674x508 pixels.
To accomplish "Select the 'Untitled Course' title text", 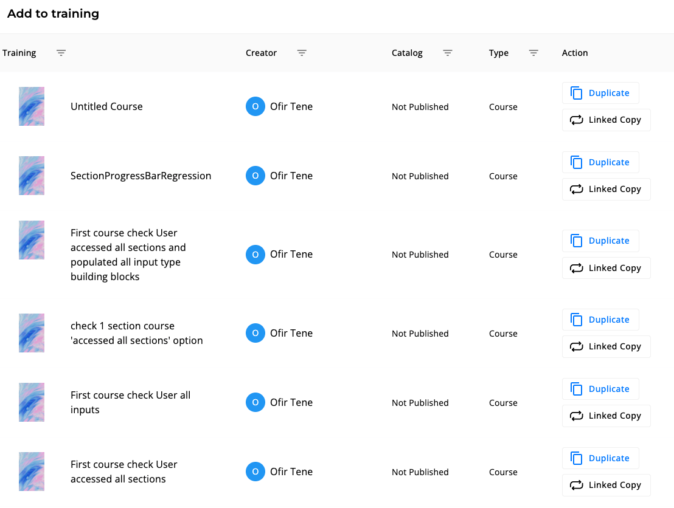I will tap(106, 106).
